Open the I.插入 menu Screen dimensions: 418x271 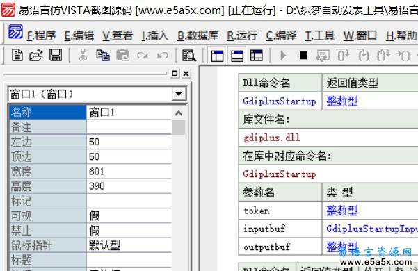[155, 35]
